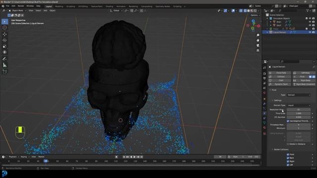The height and width of the screenshot is (178, 317).
Task: Jump to the first frame
Action: click(124, 157)
